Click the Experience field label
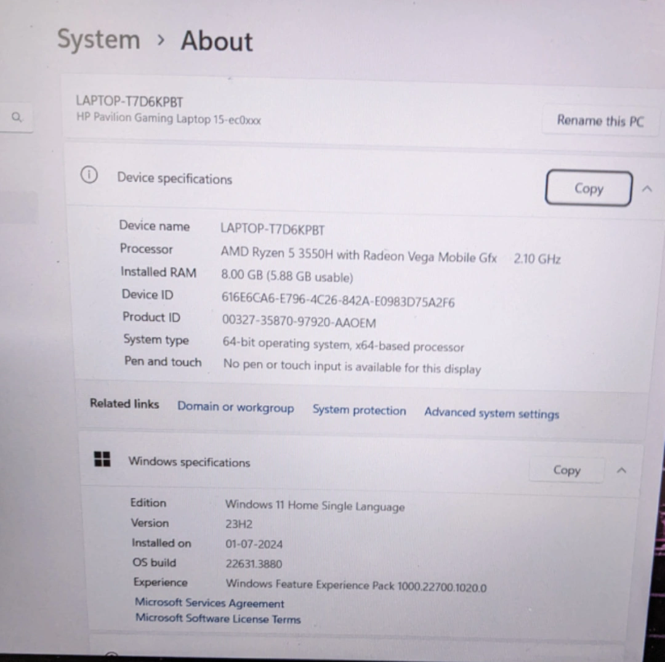Viewport: 665px width, 662px height. 160,583
